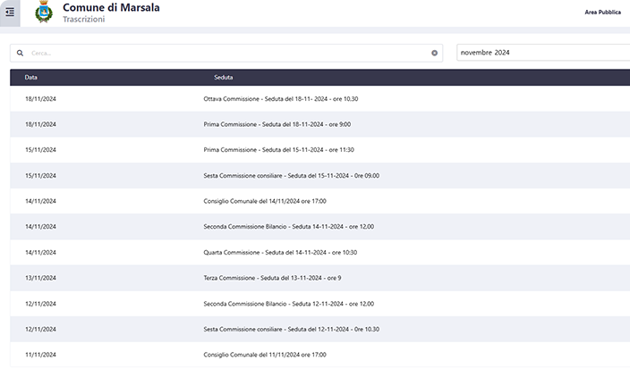630x377 pixels.
Task: Clear the search field with the X icon
Action: [435, 53]
